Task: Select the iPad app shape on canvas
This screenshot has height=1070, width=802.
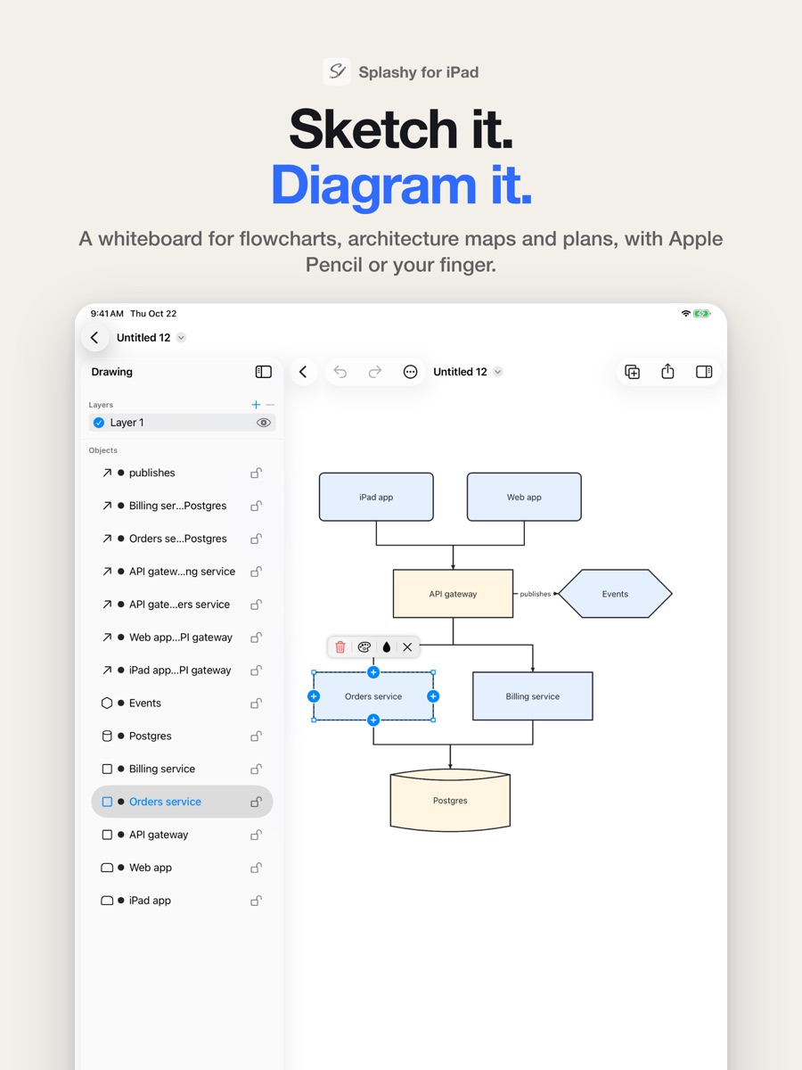Action: coord(376,497)
